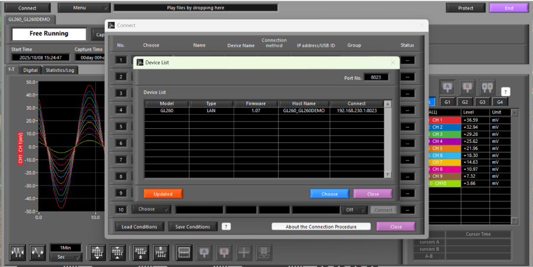This screenshot has width=533, height=267.
Task: Click the vertical span expand icon in bottom toolbar
Action: point(98,253)
